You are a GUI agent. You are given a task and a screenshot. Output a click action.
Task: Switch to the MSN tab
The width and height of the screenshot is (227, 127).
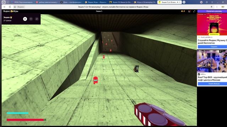22,2
